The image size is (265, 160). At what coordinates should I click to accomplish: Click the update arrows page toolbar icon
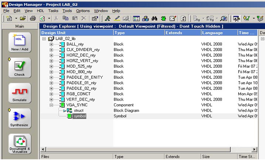point(183,18)
